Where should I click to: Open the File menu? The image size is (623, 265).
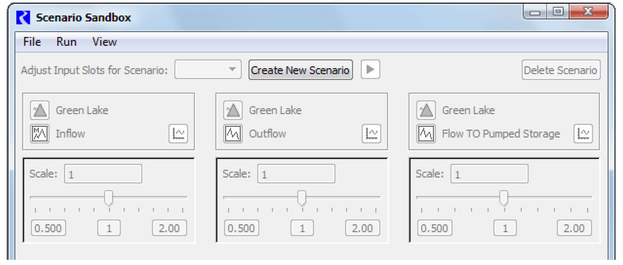click(32, 42)
